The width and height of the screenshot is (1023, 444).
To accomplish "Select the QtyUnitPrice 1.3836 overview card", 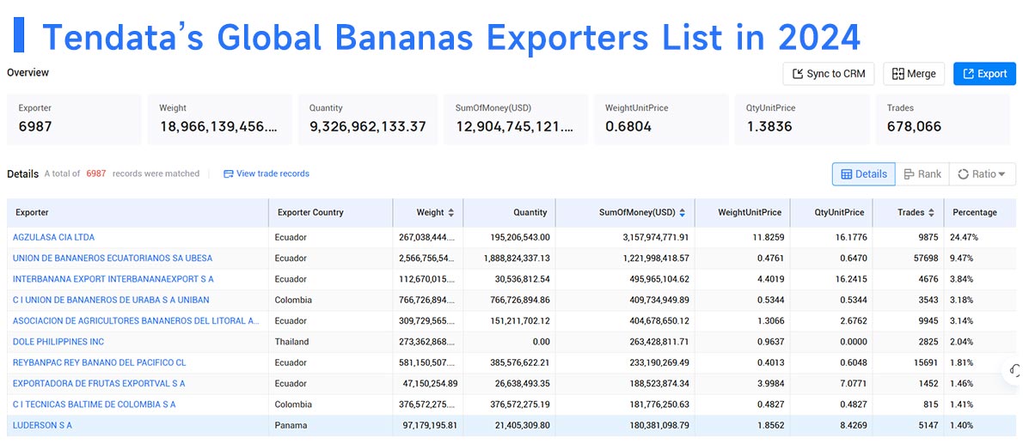I will click(802, 119).
